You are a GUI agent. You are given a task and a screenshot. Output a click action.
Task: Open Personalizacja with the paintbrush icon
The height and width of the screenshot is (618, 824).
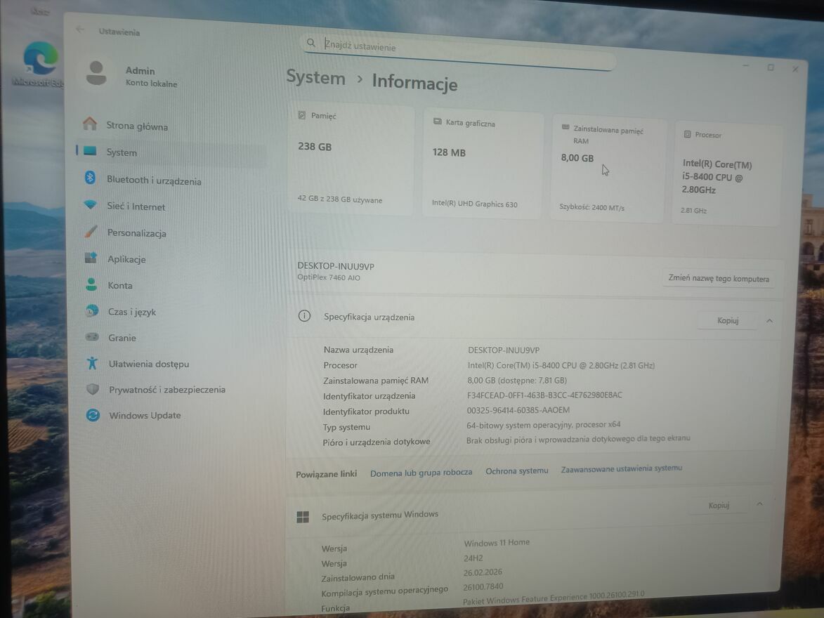(x=136, y=233)
